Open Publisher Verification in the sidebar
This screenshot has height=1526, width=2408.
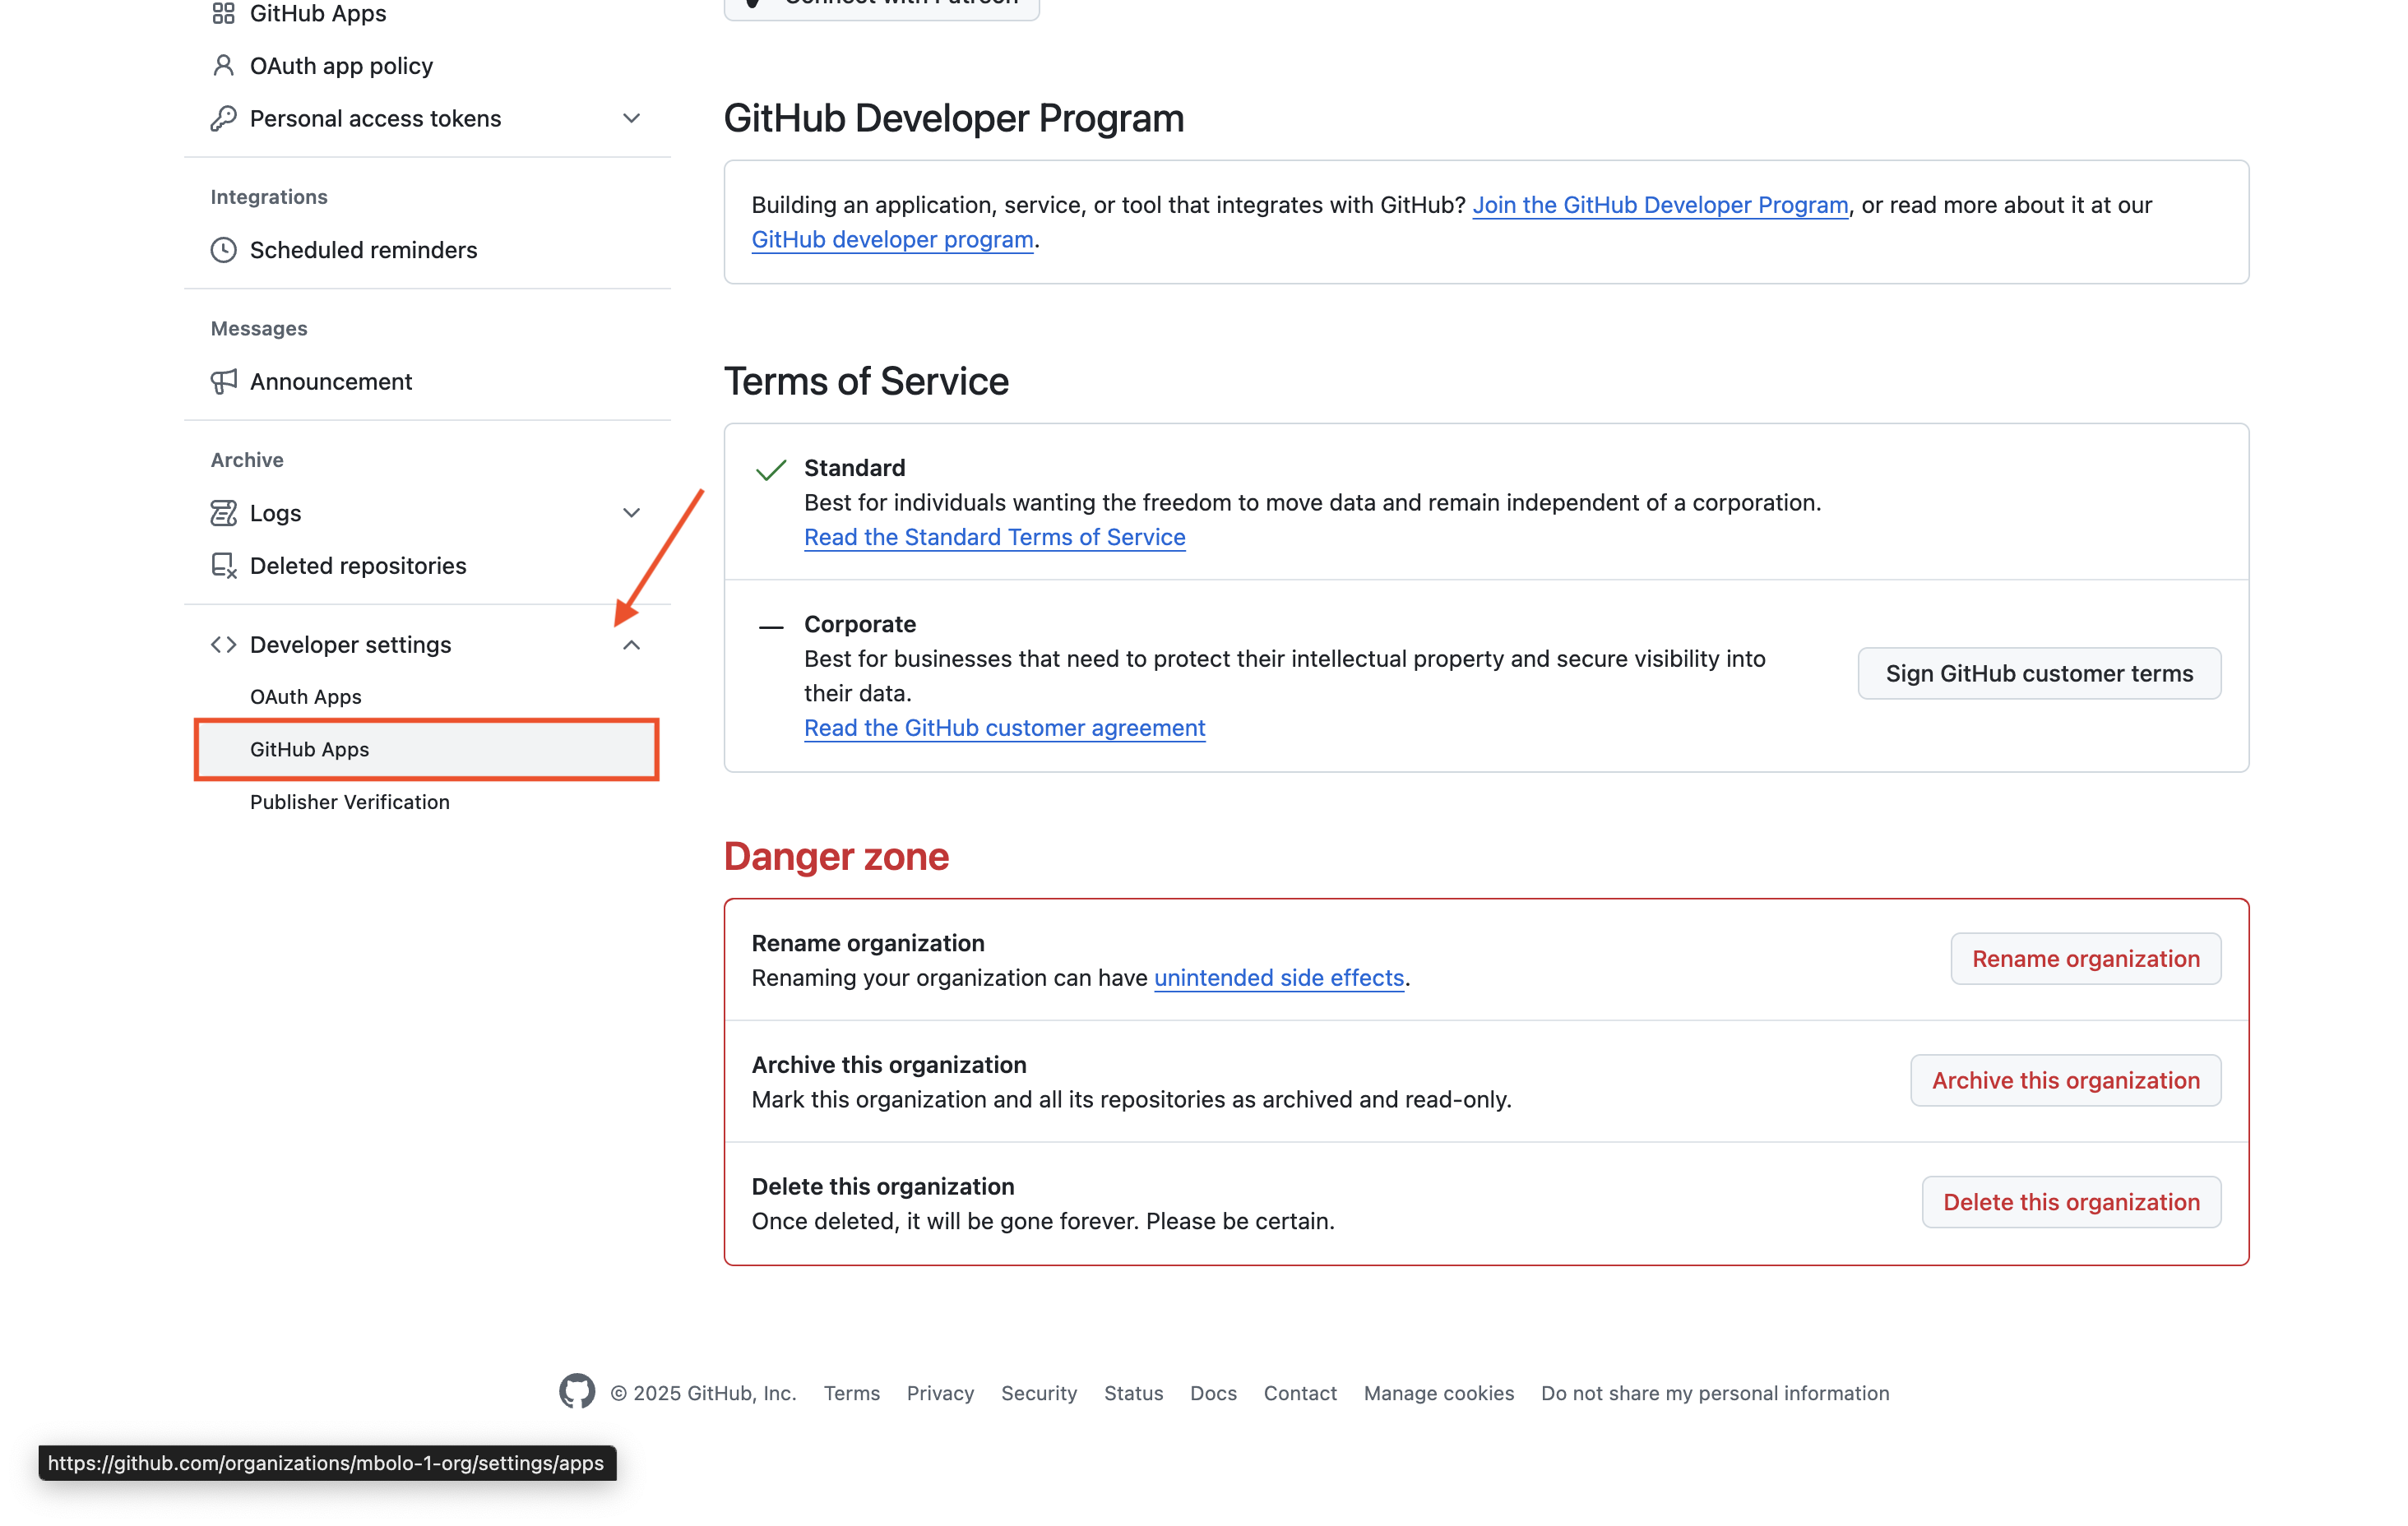point(349,801)
